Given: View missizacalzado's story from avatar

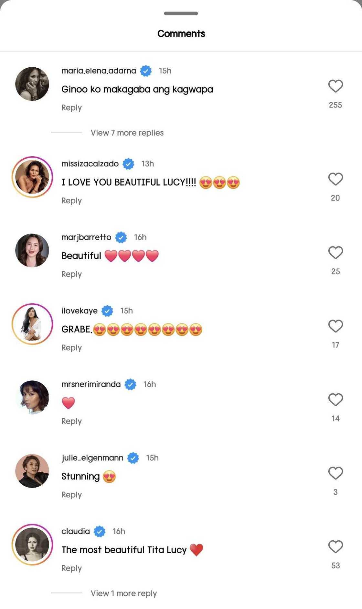Looking at the screenshot, I should click(32, 177).
